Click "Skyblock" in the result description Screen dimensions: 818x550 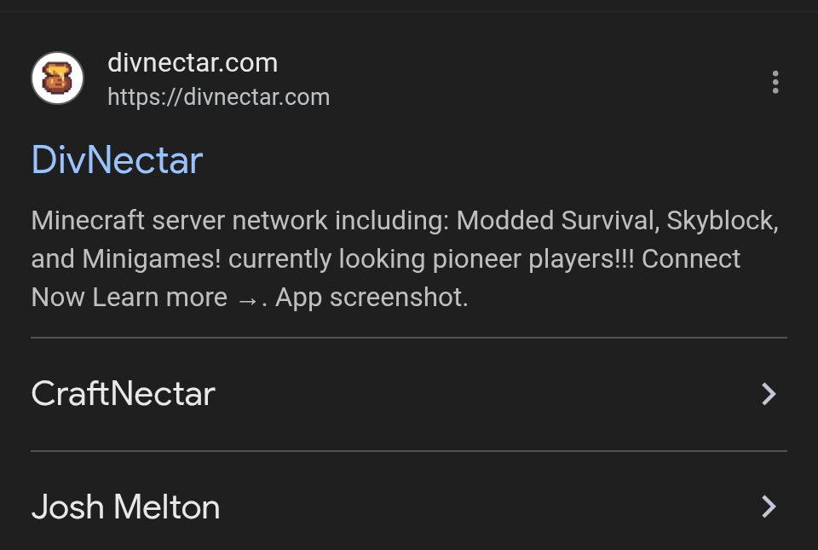click(x=722, y=221)
